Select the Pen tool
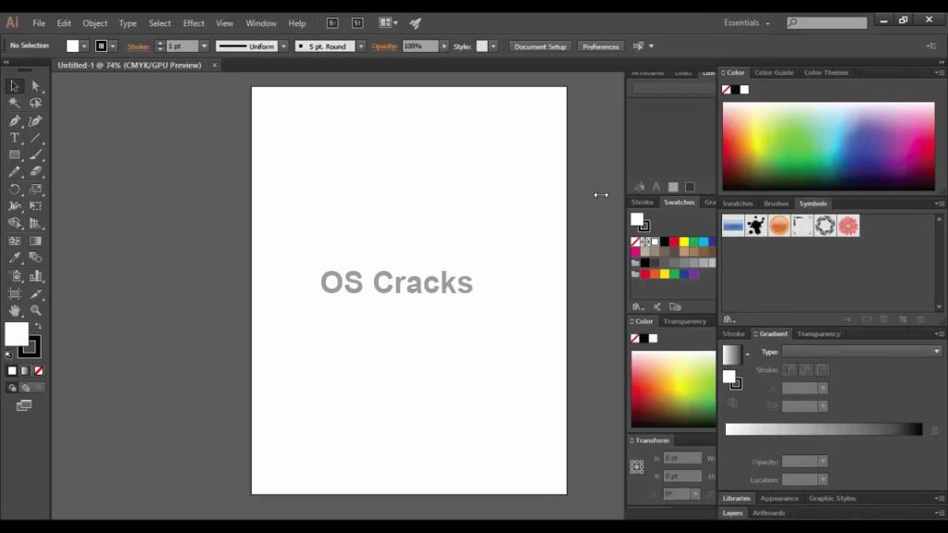Viewport: 948px width, 533px height. (15, 121)
